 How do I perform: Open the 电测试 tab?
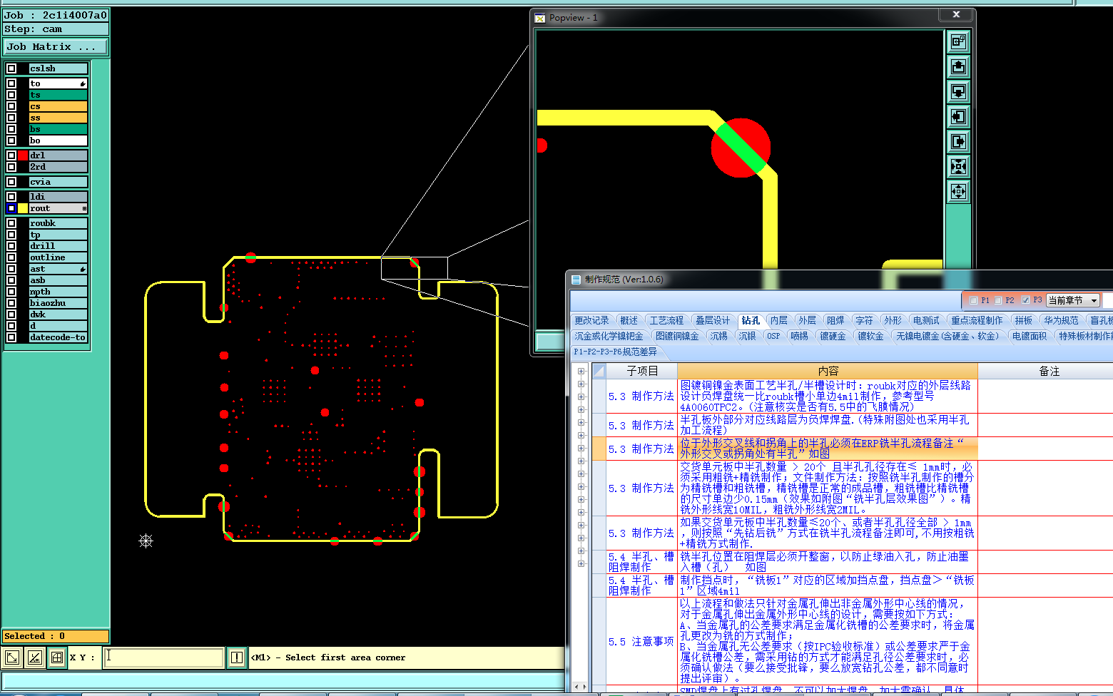[x=926, y=320]
